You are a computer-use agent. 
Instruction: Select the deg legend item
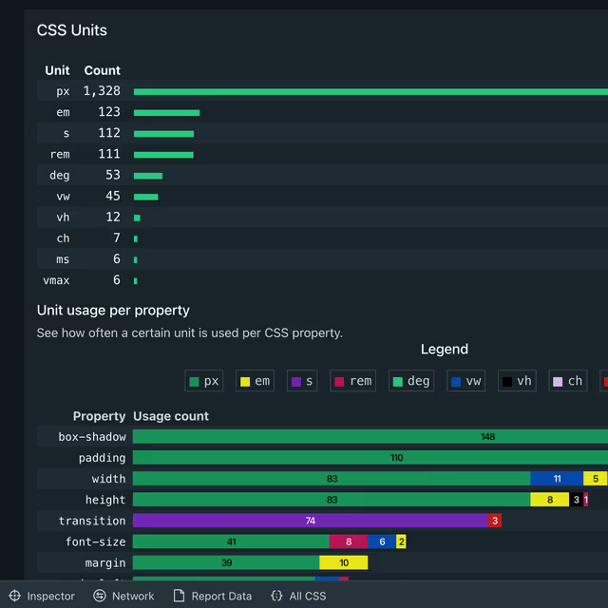(x=410, y=381)
